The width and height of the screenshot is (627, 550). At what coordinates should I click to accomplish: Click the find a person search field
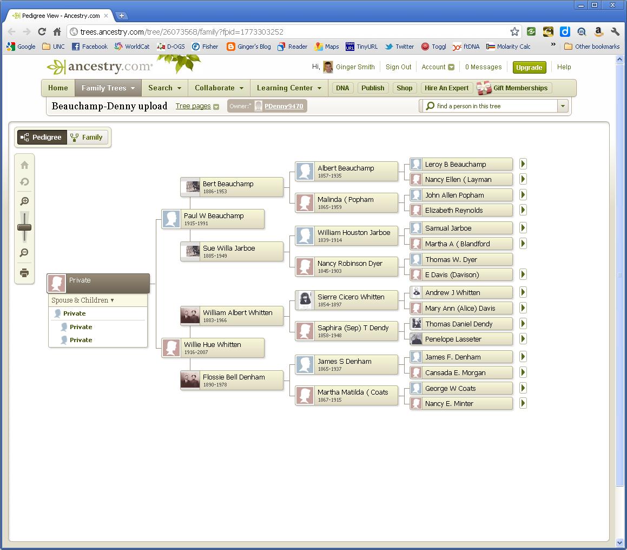coord(487,106)
